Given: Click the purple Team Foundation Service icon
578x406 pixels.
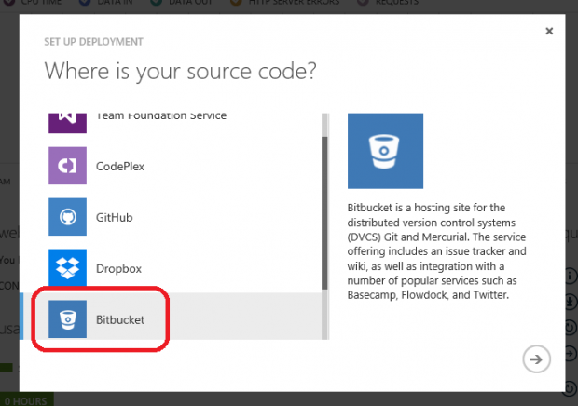Looking at the screenshot, I should point(67,123).
